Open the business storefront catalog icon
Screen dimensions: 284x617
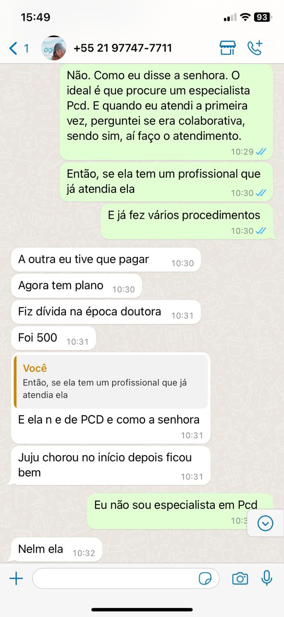227,48
